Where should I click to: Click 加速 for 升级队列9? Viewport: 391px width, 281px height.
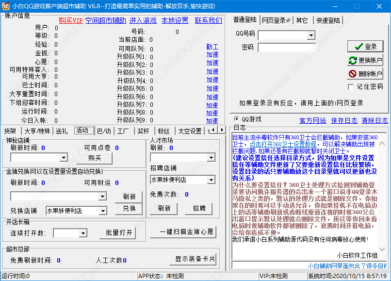pos(212,121)
